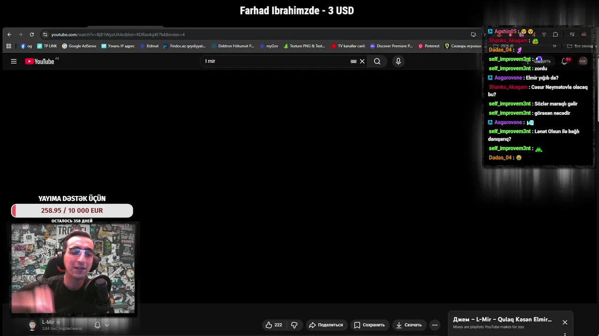Click the Поделиться share button
The height and width of the screenshot is (336, 599).
pyautogui.click(x=326, y=325)
